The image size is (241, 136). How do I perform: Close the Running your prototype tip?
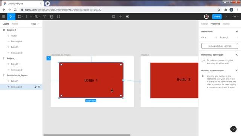tap(237, 70)
